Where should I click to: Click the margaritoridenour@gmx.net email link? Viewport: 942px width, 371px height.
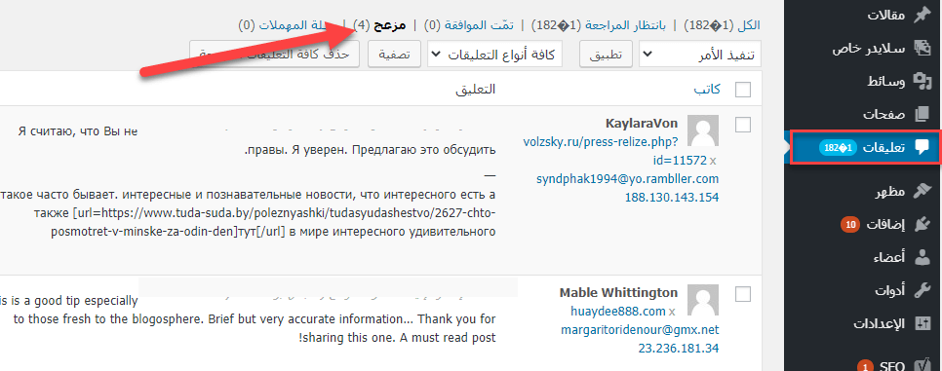640,329
